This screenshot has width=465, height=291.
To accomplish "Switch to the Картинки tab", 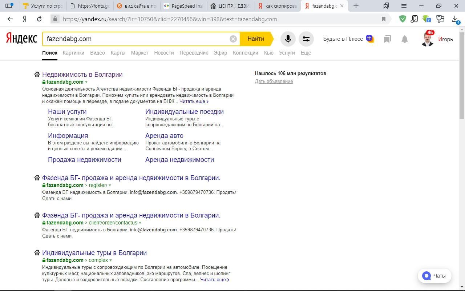I will (x=73, y=53).
